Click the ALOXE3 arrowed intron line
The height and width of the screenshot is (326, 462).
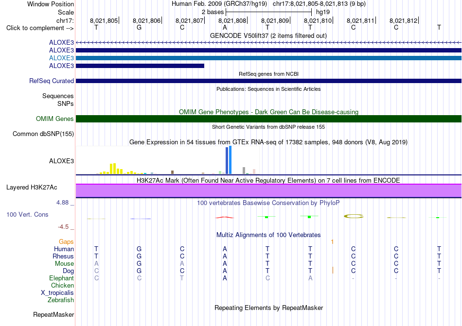268,43
